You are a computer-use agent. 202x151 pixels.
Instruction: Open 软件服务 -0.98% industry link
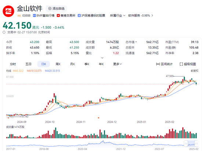(141, 15)
